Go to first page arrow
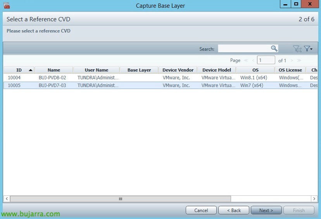 point(246,60)
